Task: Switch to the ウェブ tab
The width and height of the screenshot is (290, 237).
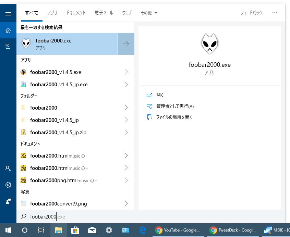Action: [x=127, y=13]
